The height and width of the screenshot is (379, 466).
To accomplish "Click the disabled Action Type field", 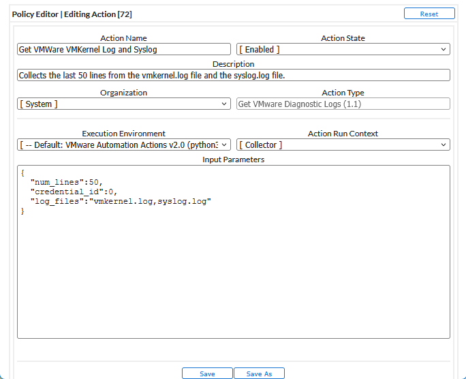I will tap(343, 104).
